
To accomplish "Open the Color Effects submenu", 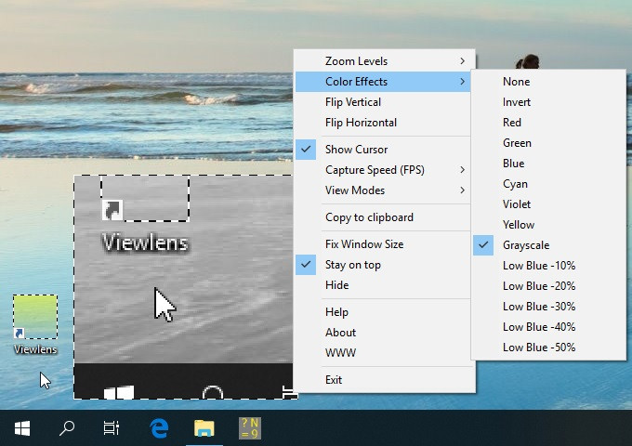I will 383,82.
